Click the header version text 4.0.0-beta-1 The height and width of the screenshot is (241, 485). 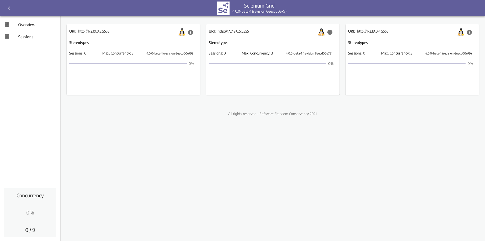[x=259, y=11]
